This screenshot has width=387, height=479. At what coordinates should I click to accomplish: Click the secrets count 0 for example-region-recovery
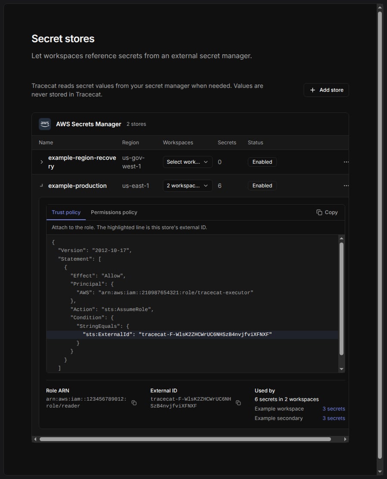click(219, 162)
